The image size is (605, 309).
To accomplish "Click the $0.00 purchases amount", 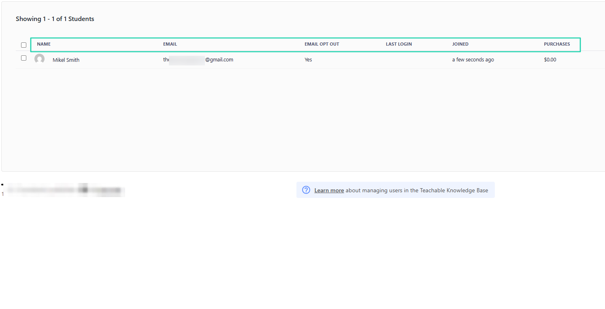I will [550, 59].
